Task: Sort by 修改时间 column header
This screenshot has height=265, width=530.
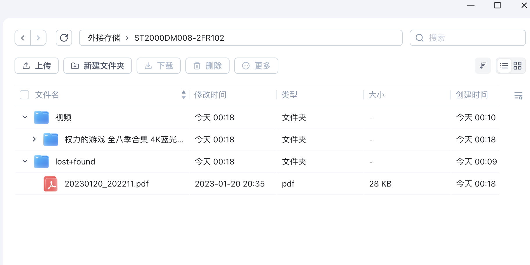Action: (210, 95)
